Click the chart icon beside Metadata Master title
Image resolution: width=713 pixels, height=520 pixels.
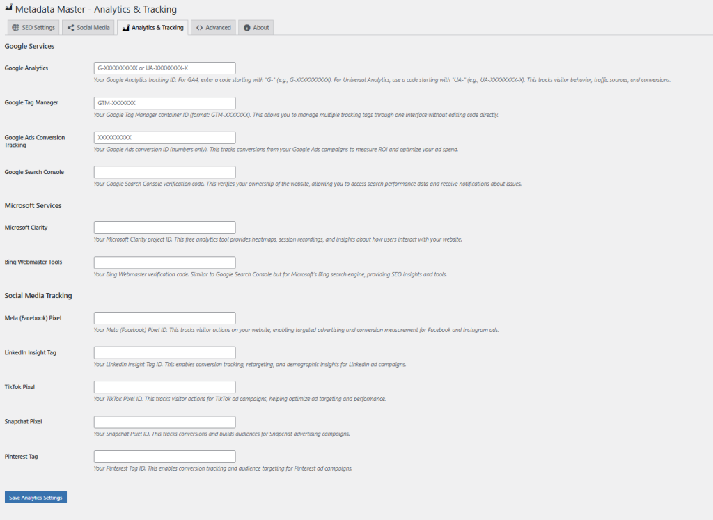click(x=8, y=8)
